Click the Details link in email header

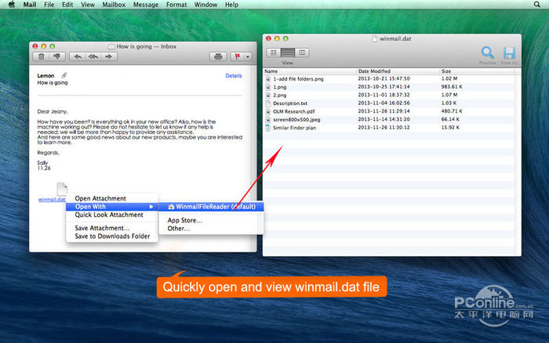(x=234, y=75)
